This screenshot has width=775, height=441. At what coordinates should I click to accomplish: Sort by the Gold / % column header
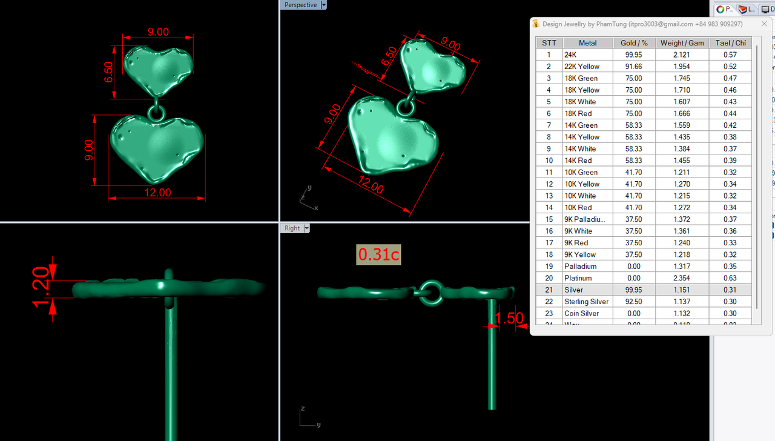[x=634, y=43]
